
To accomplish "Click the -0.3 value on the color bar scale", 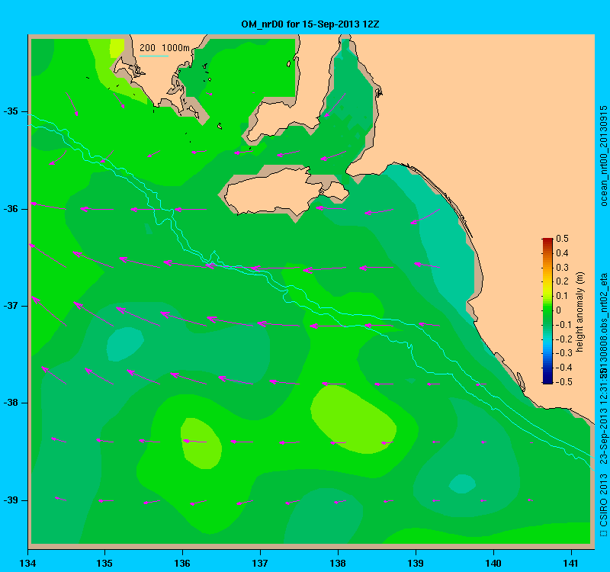I will point(563,353).
